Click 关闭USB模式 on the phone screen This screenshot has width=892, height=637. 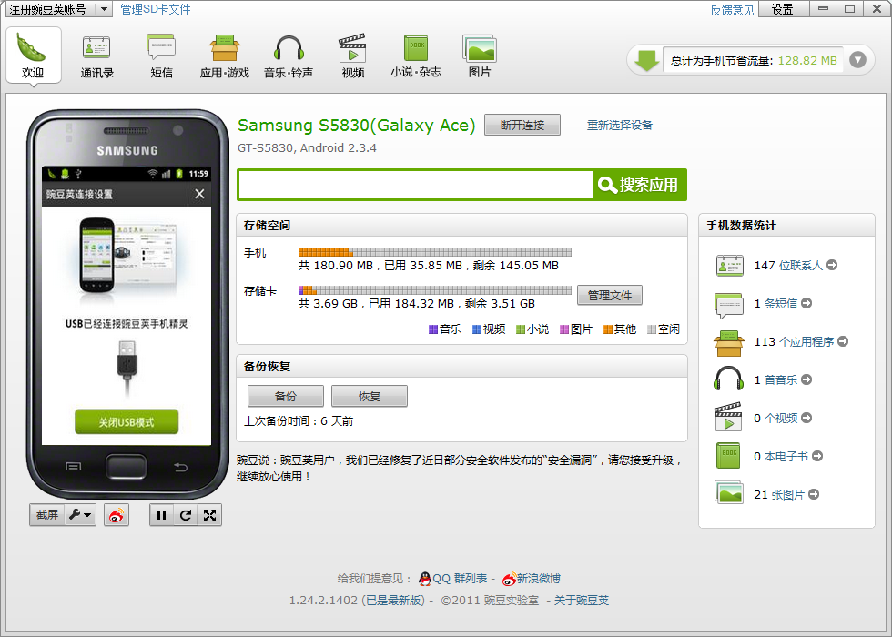click(x=127, y=422)
